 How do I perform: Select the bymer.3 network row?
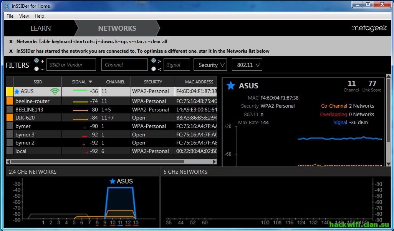click(111, 135)
